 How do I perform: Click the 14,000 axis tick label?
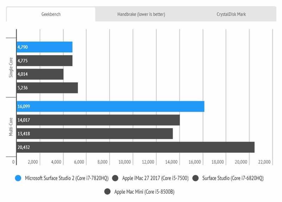171,162
